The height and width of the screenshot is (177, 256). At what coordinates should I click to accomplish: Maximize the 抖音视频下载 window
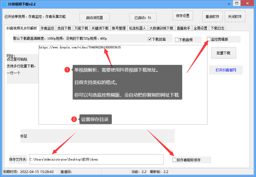tap(237, 3)
